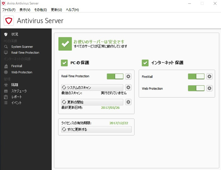Click the last update date 2017/05/26
This screenshot has width=221, height=170.
click(x=110, y=108)
